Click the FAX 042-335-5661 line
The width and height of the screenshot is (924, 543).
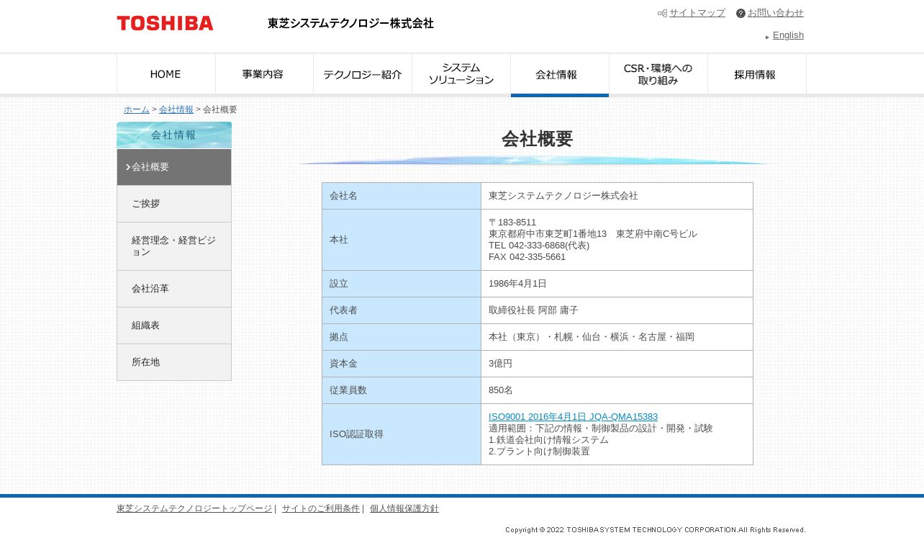click(x=527, y=257)
